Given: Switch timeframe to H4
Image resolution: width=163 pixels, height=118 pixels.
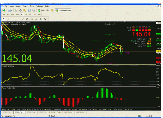Looking at the screenshot, I should click(26, 15).
